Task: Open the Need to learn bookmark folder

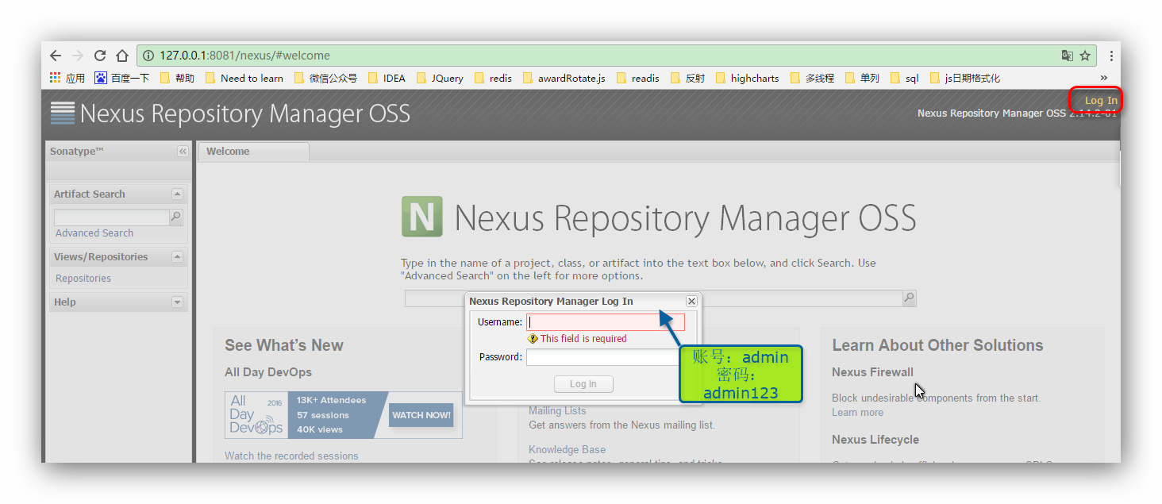Action: pyautogui.click(x=244, y=78)
